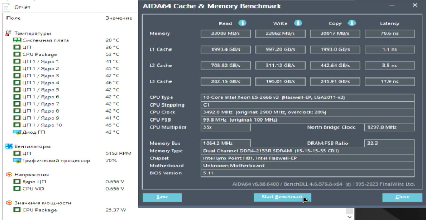This screenshot has width=426, height=220.
Task: Select Memory Write value 23862 MB/s
Action: click(x=280, y=33)
